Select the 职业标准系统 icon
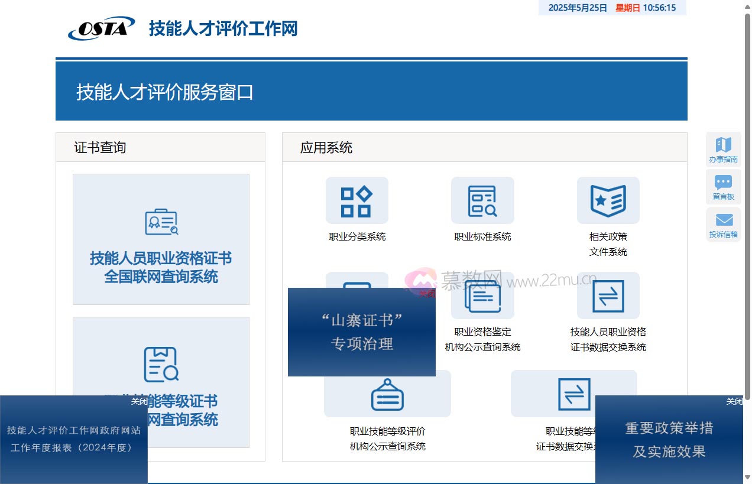Viewport: 752px width, 484px height. click(x=482, y=200)
